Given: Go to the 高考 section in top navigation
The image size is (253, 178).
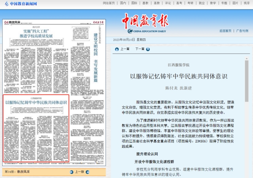Looking at the screenshot, I should click(179, 3).
